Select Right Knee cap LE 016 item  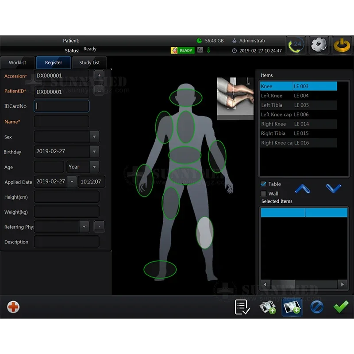pyautogui.click(x=298, y=142)
